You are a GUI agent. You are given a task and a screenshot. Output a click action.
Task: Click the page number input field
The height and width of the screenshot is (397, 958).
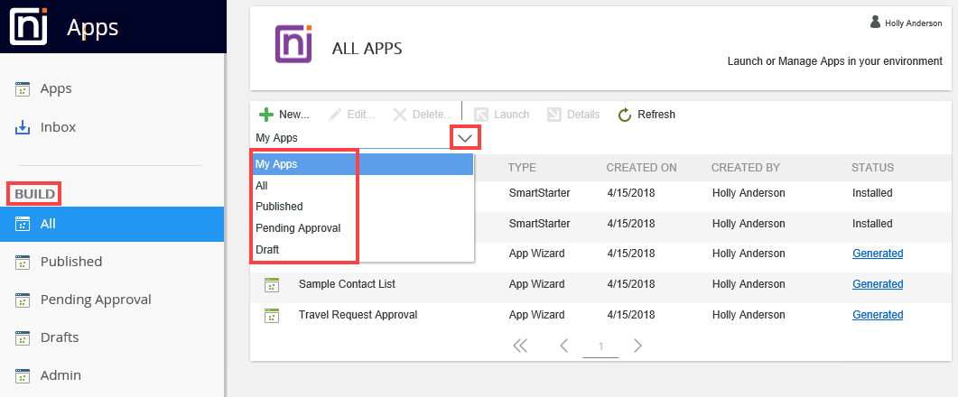coord(600,346)
